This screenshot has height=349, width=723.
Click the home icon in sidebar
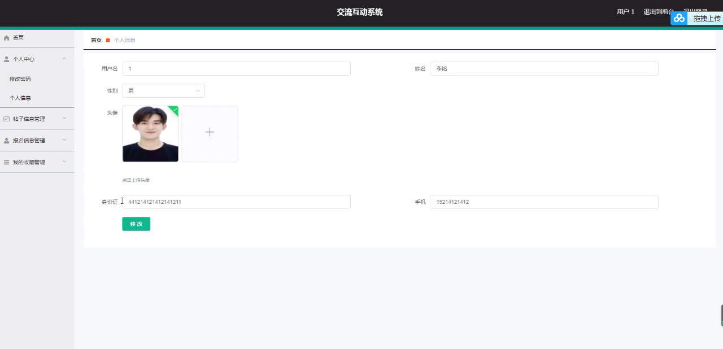point(7,38)
